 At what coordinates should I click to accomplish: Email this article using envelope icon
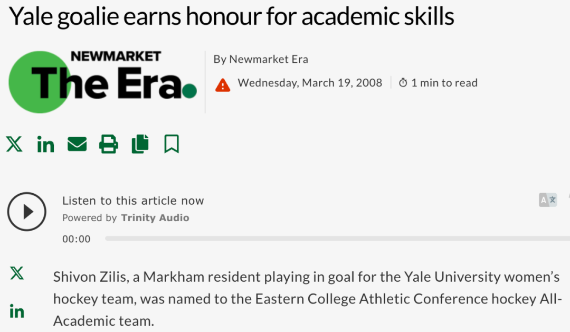coord(77,144)
